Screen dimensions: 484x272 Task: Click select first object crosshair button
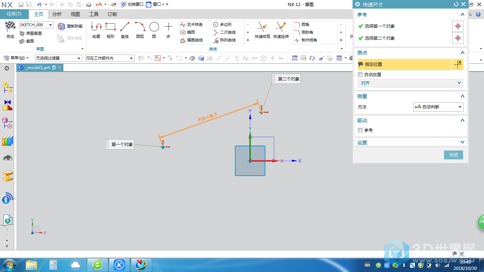tap(458, 26)
